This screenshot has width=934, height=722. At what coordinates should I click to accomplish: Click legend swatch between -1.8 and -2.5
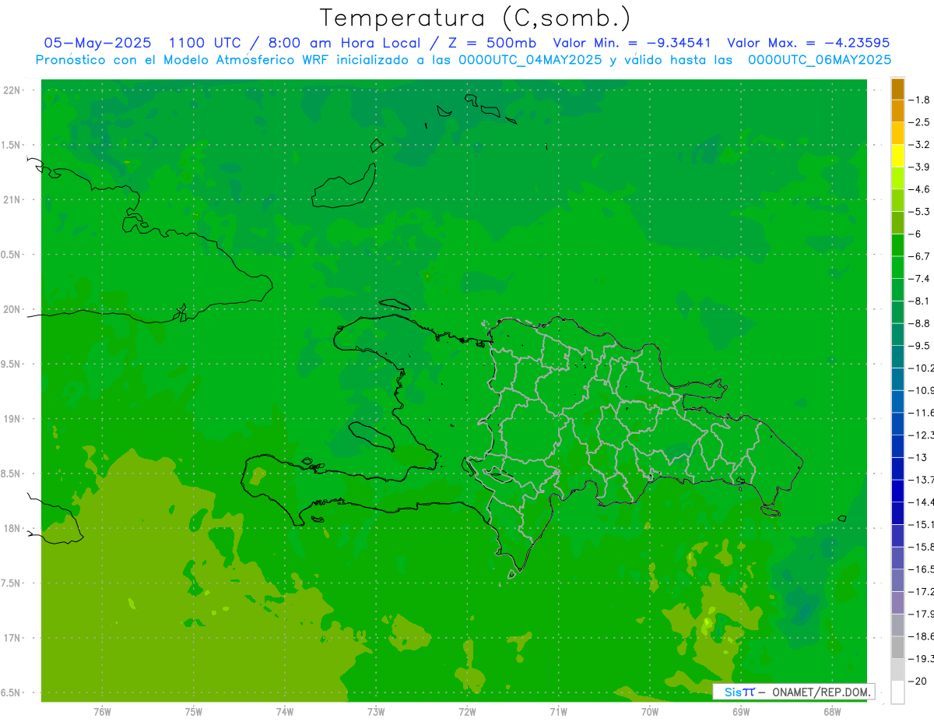(897, 111)
